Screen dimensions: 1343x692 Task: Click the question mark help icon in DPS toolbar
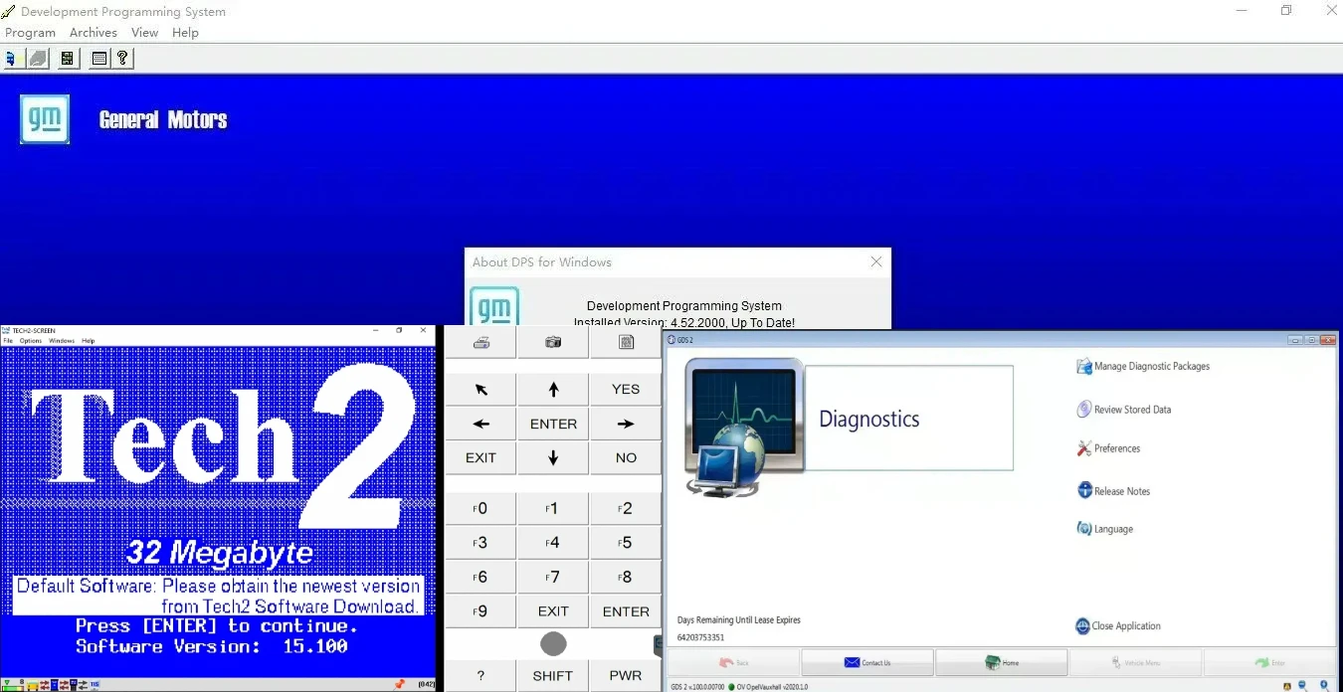tap(122, 59)
